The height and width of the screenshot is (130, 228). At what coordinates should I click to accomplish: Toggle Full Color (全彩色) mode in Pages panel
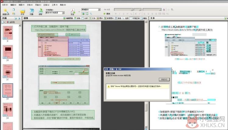(11, 22)
